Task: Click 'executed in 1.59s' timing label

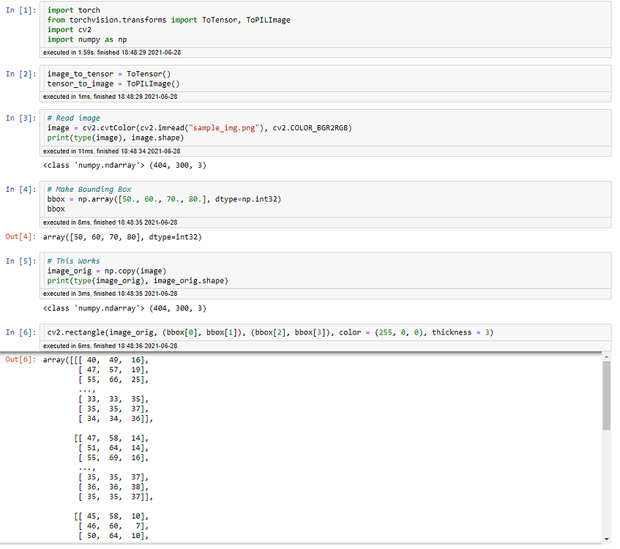Action: (110, 53)
